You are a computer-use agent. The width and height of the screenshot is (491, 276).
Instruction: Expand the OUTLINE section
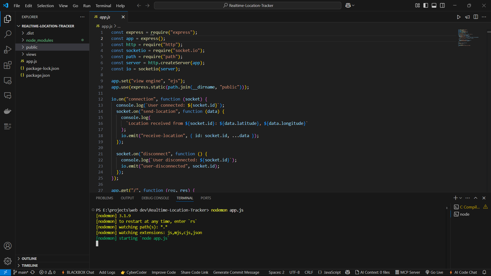[x=29, y=259]
